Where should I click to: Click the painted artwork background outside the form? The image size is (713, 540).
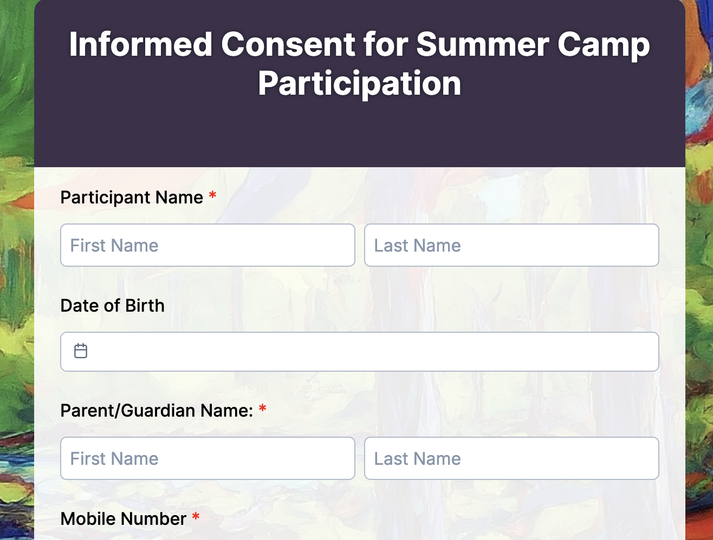16,271
